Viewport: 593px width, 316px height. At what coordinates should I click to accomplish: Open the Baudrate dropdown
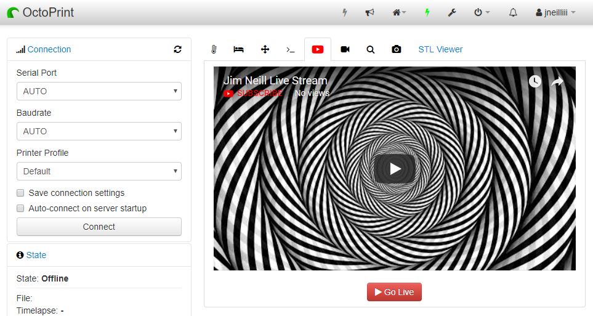tap(99, 131)
